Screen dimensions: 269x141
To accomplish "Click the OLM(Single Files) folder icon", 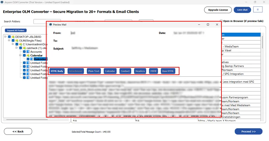I will click(x=17, y=40).
